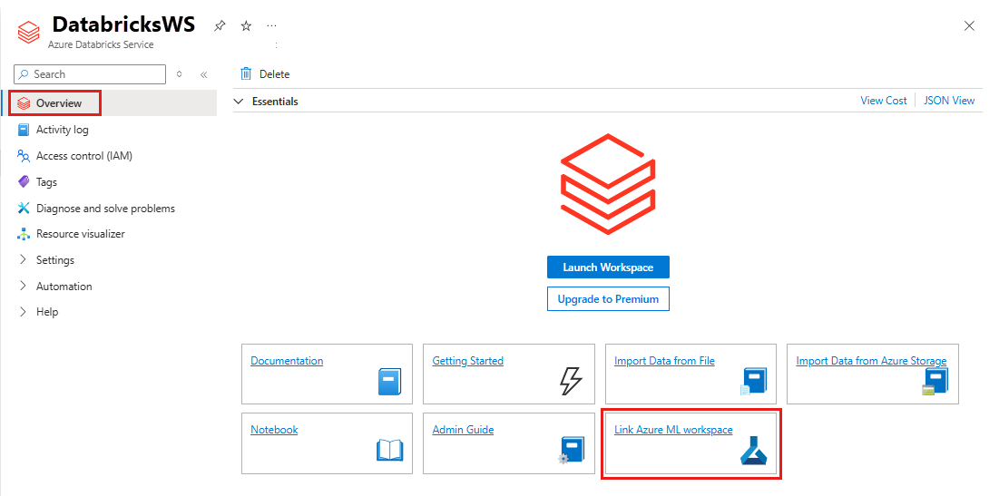Collapse the sidebar with double chevron
This screenshot has height=496, width=999.
pos(204,74)
